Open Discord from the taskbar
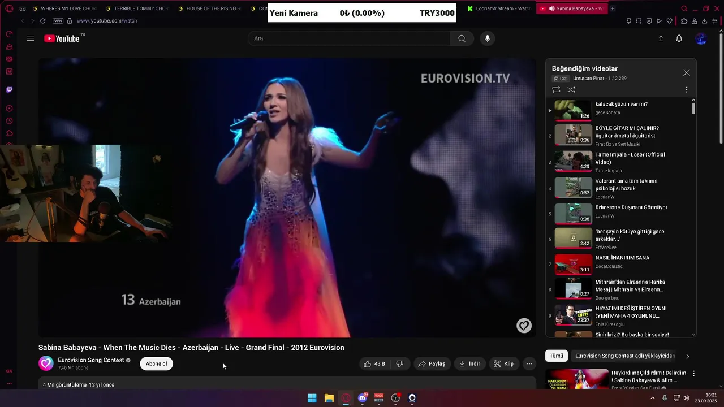This screenshot has width=724, height=407. point(363,398)
